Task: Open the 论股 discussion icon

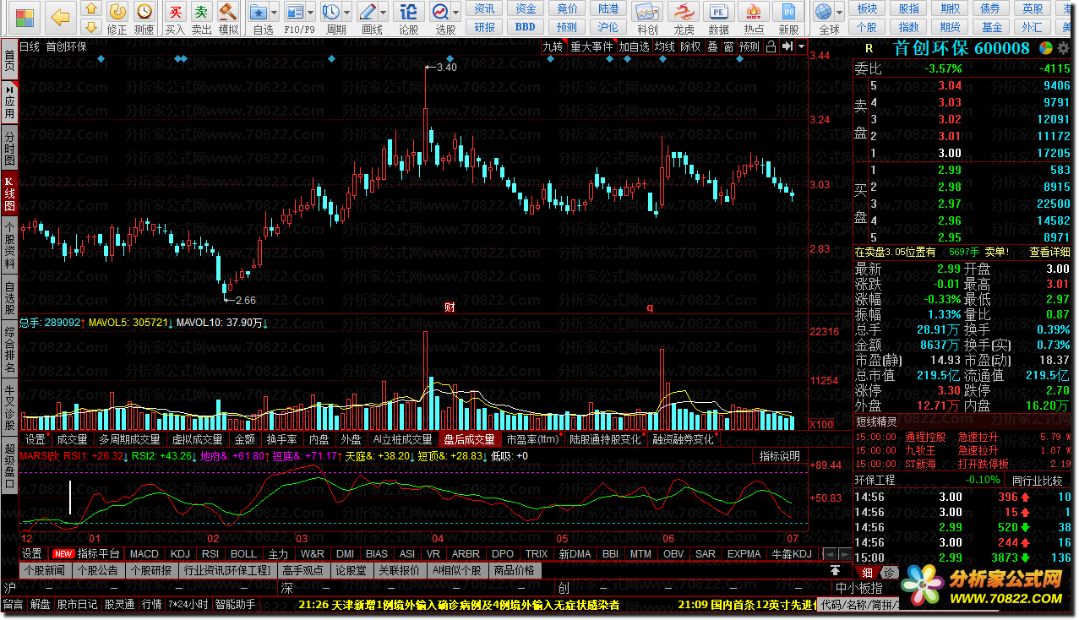Action: click(409, 18)
